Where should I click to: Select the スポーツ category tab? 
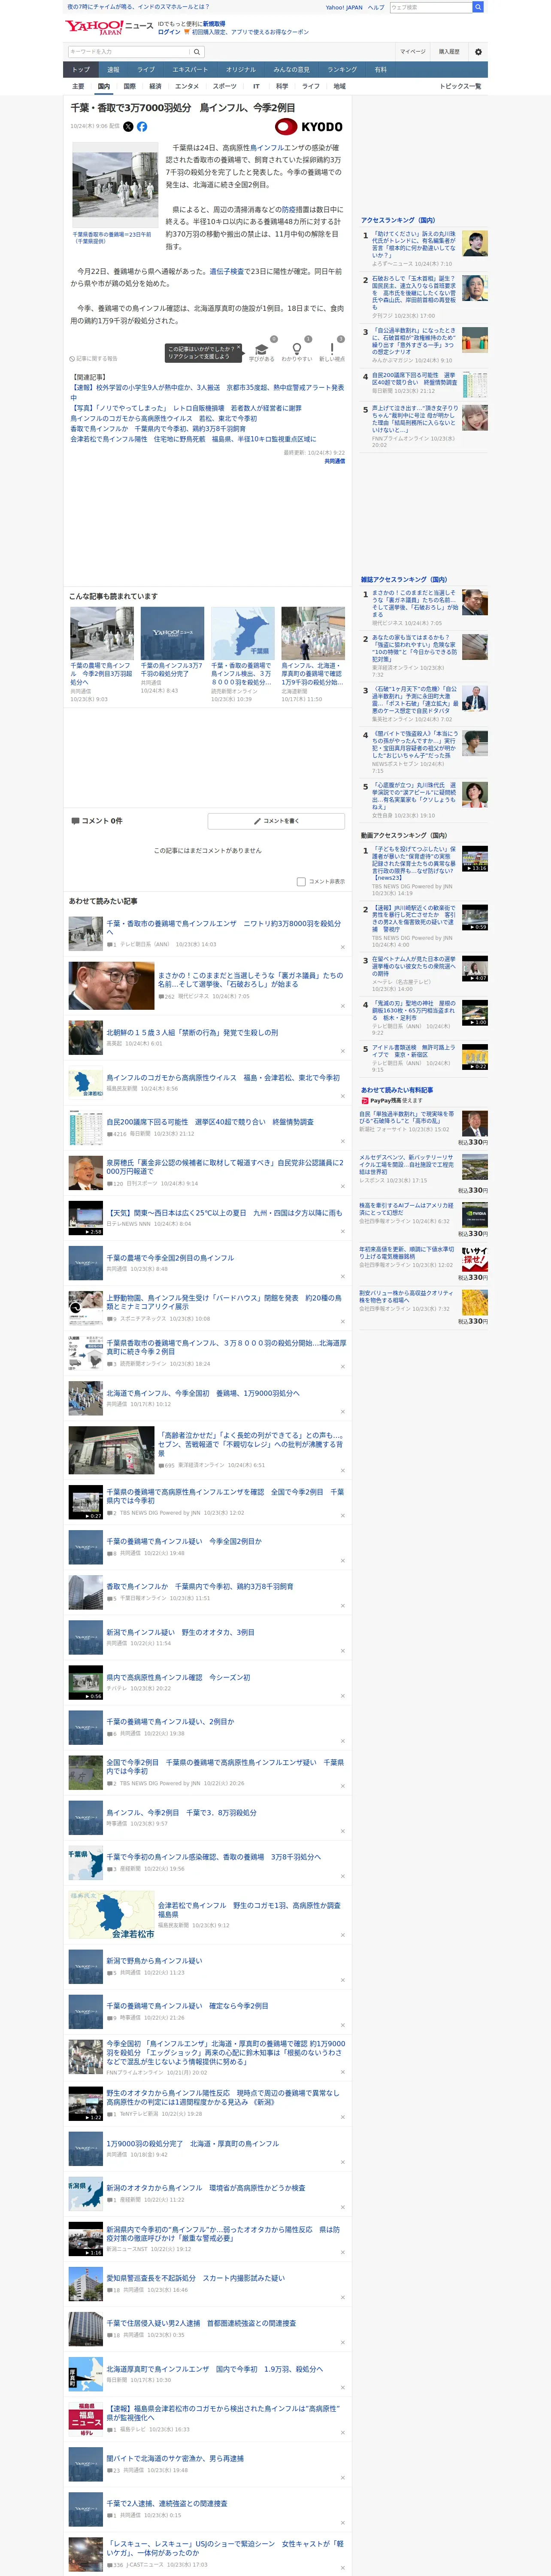tap(225, 86)
